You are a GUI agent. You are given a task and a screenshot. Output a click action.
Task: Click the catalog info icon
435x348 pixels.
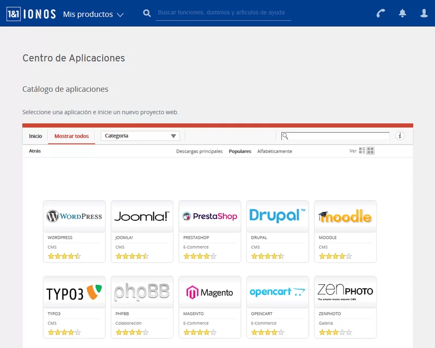400,136
